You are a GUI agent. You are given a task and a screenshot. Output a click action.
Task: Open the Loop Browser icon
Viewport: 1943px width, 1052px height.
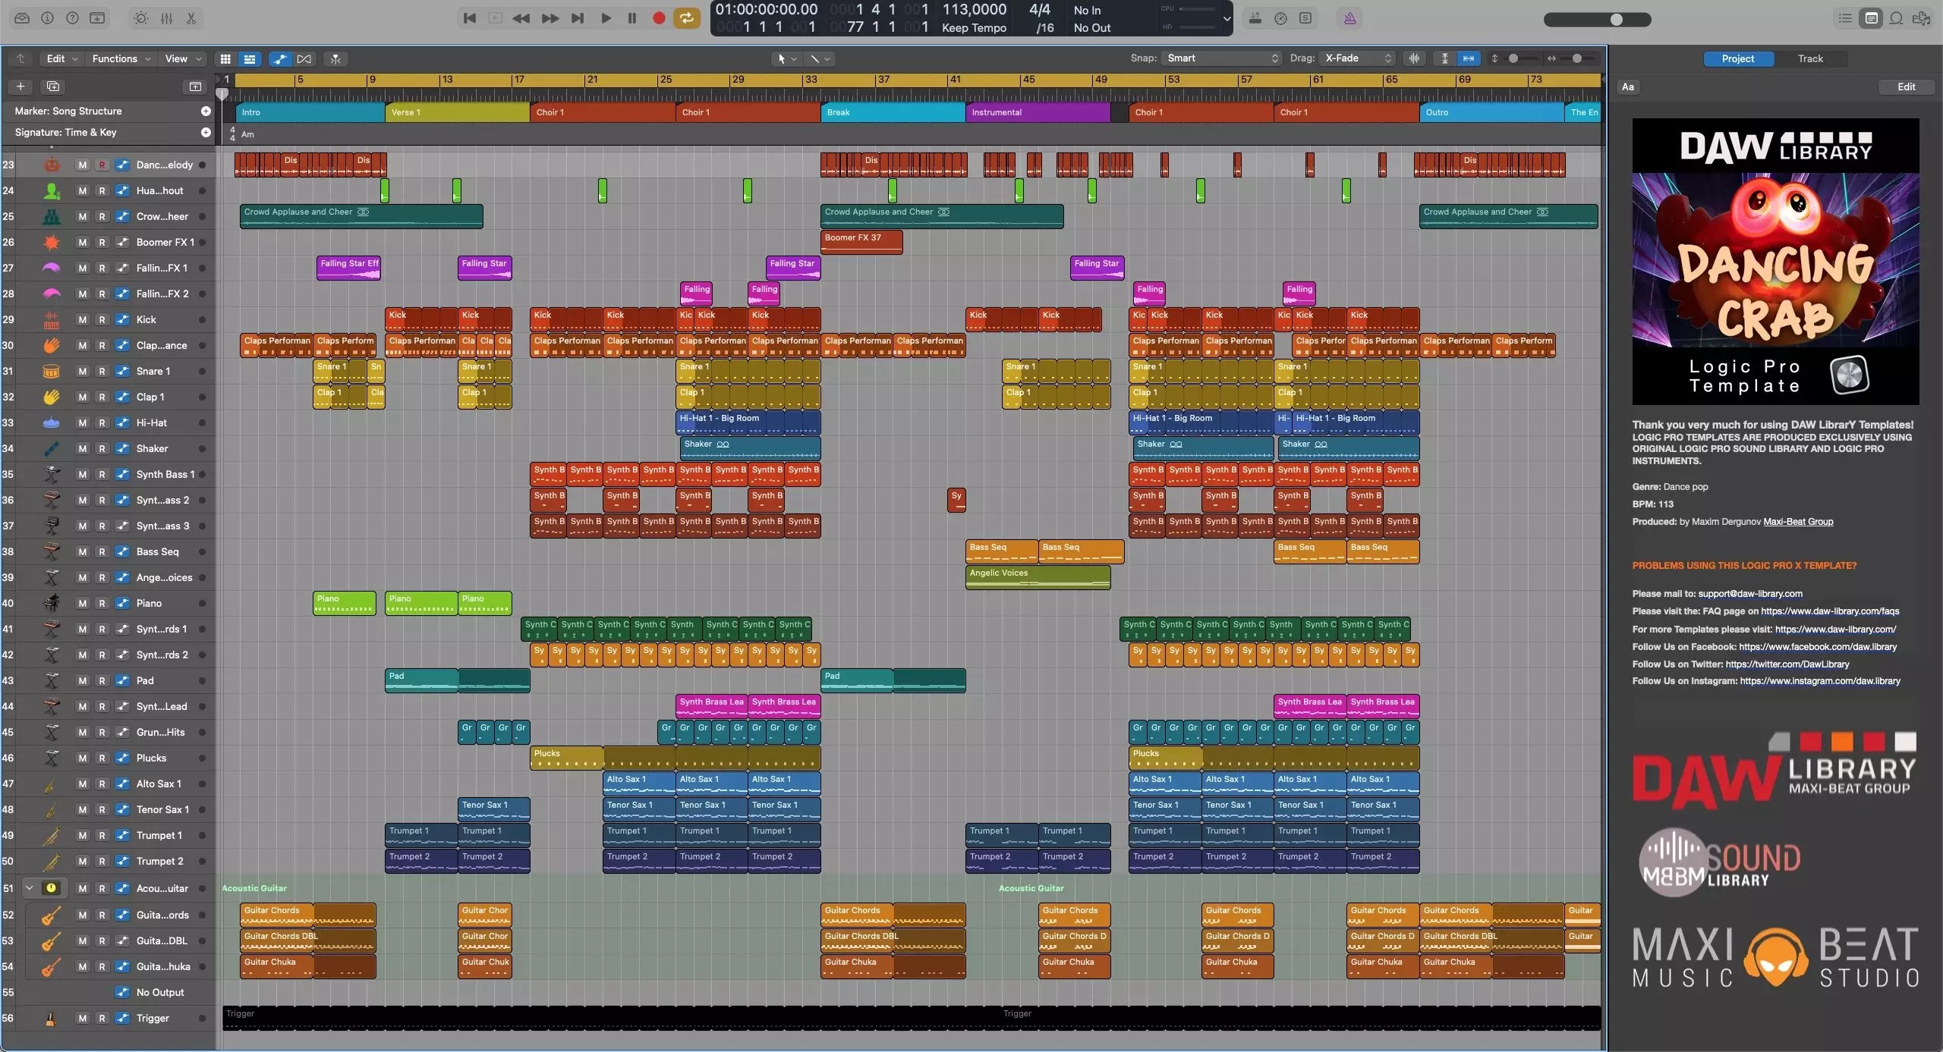pos(1896,18)
